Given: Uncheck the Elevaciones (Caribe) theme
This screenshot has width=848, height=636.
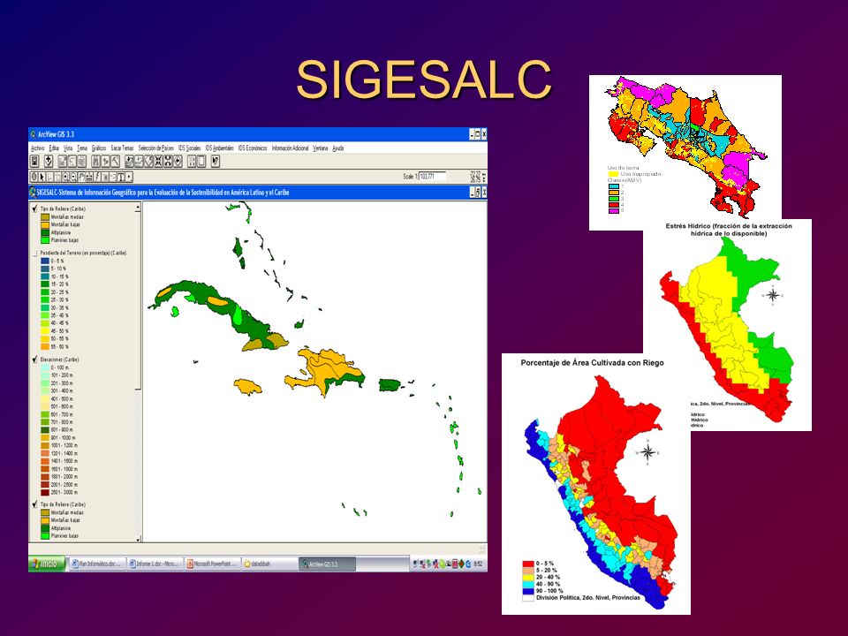Looking at the screenshot, I should tap(34, 360).
